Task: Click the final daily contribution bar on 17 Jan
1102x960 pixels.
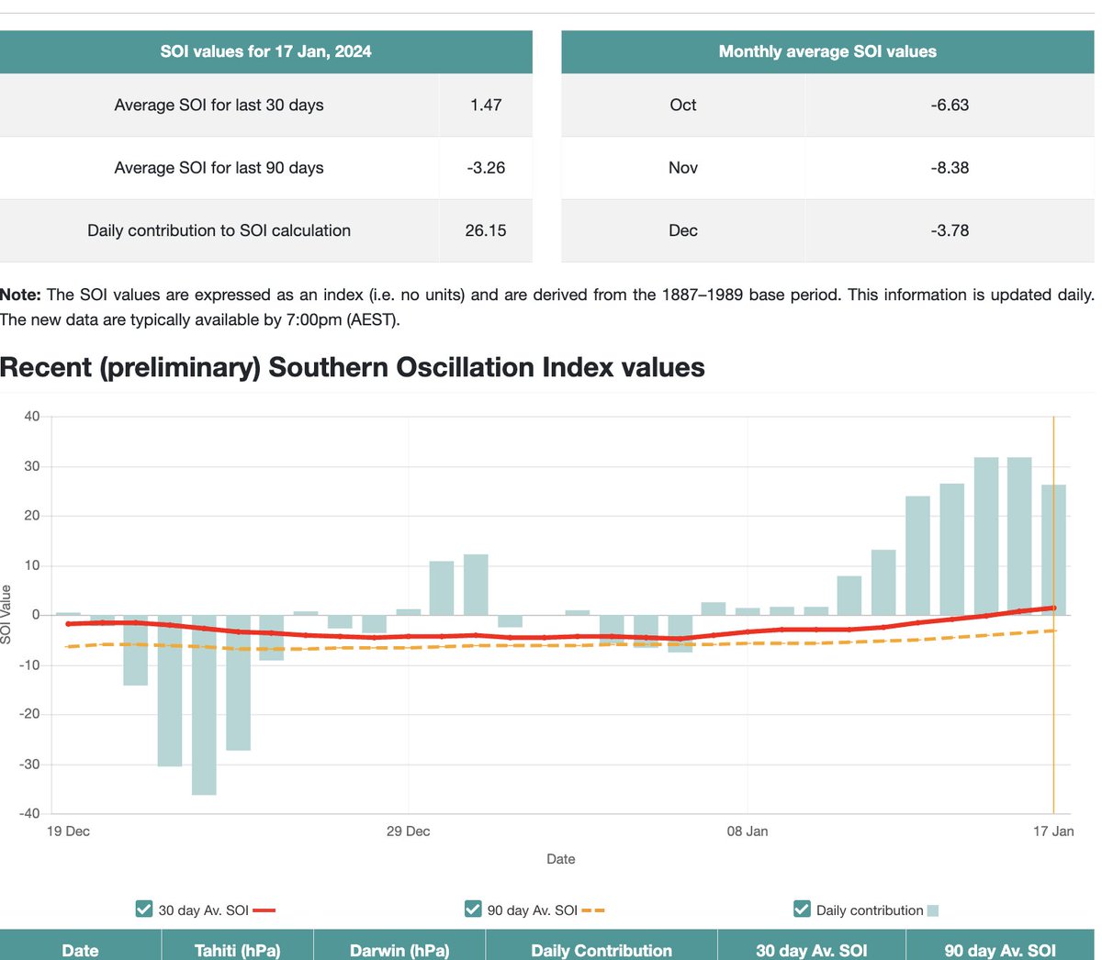Action: coord(1053,550)
